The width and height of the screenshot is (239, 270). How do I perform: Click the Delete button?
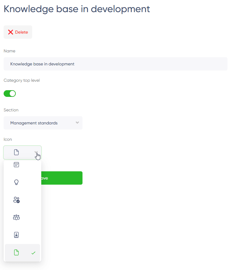(x=18, y=32)
